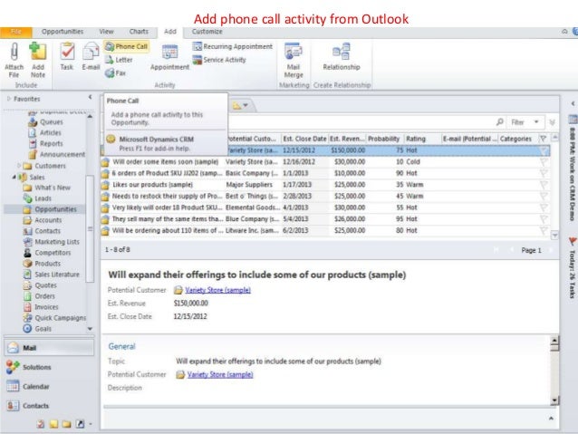The width and height of the screenshot is (578, 434).
Task: Switch to the Calendar module
Action: [x=50, y=387]
